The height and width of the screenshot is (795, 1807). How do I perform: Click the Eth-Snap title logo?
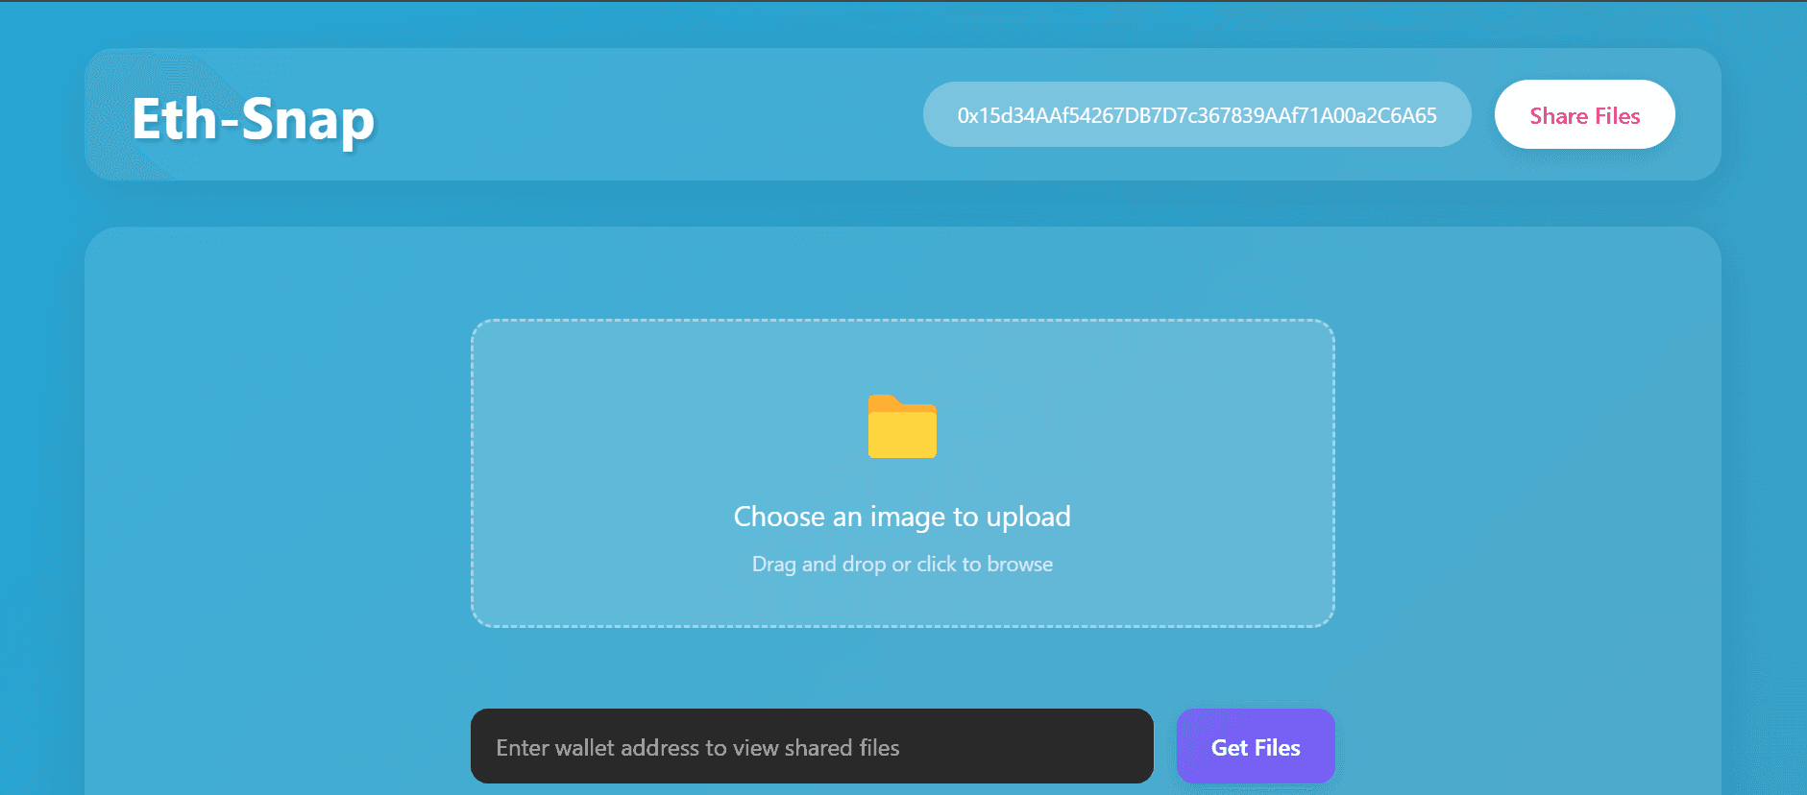point(253,119)
